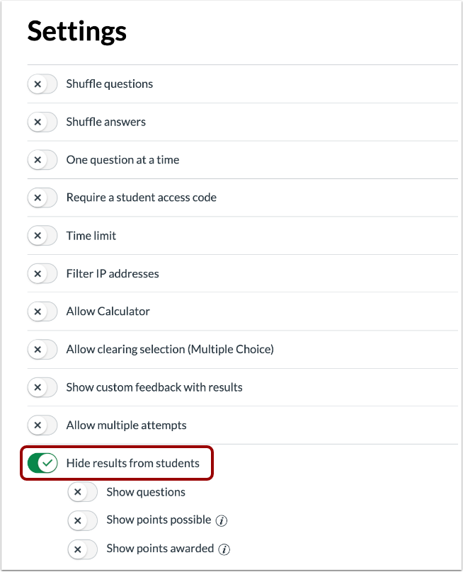Switch on the Time limit toggle

pyautogui.click(x=42, y=236)
